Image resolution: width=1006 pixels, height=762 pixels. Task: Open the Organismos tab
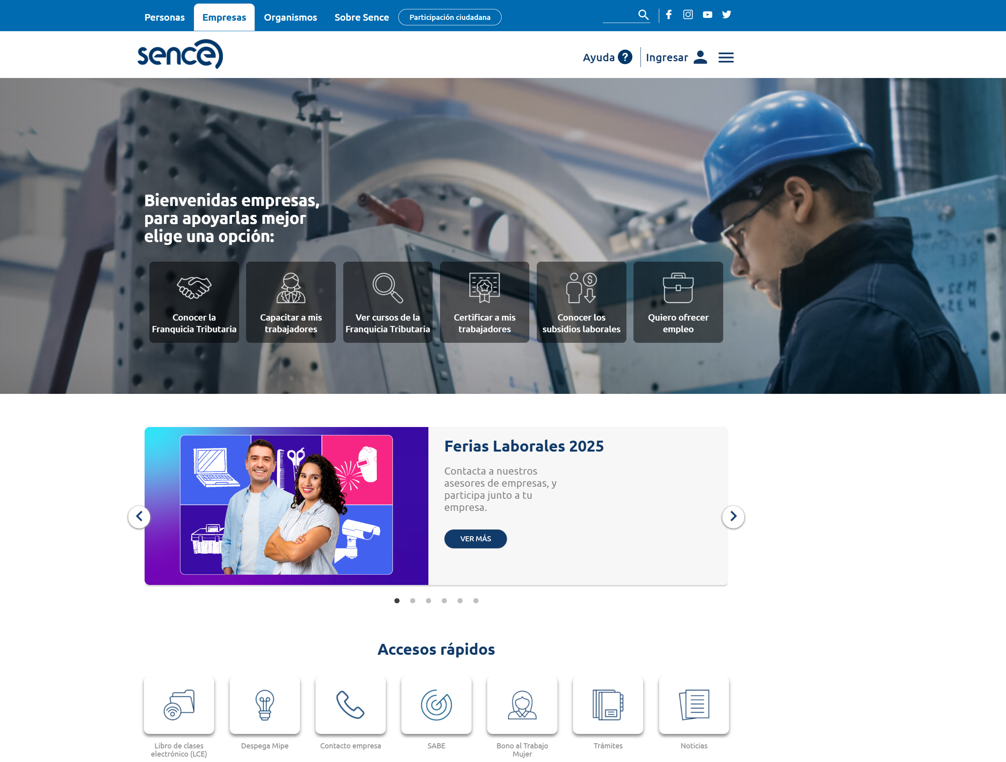coord(290,17)
